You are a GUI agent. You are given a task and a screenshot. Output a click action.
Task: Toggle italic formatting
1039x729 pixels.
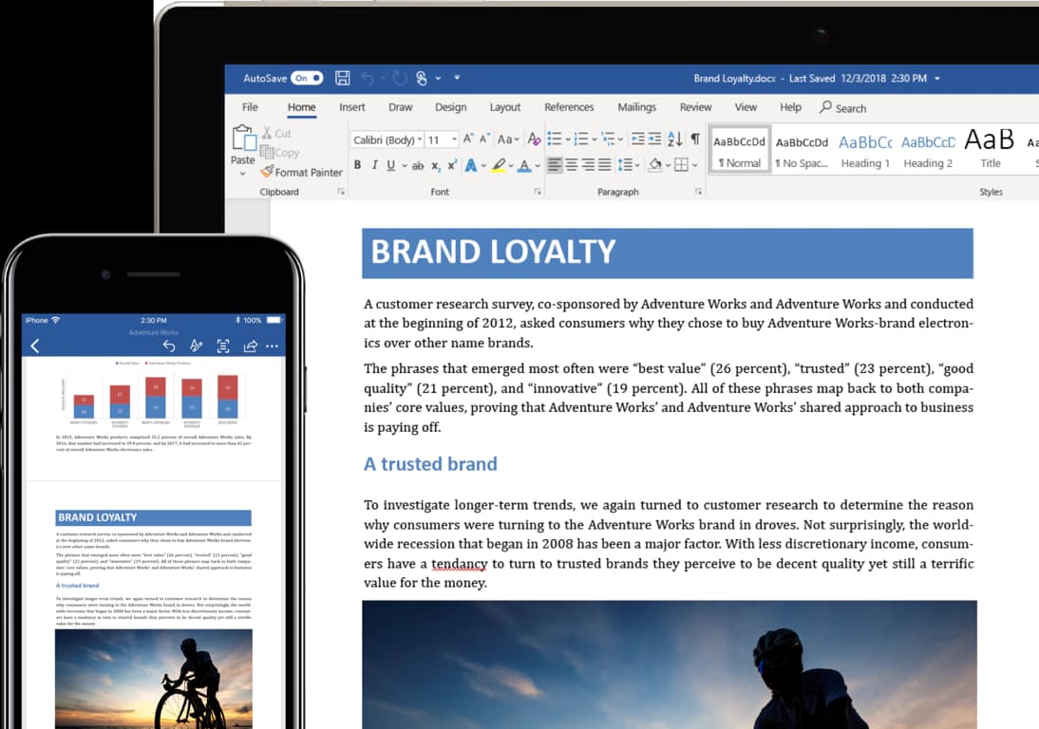click(374, 165)
